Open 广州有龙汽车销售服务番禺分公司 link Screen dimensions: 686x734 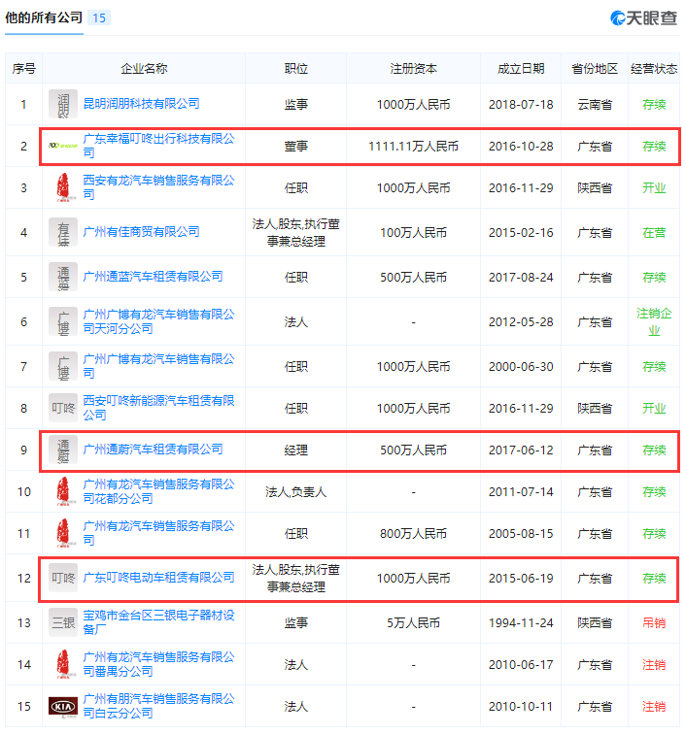(x=158, y=664)
